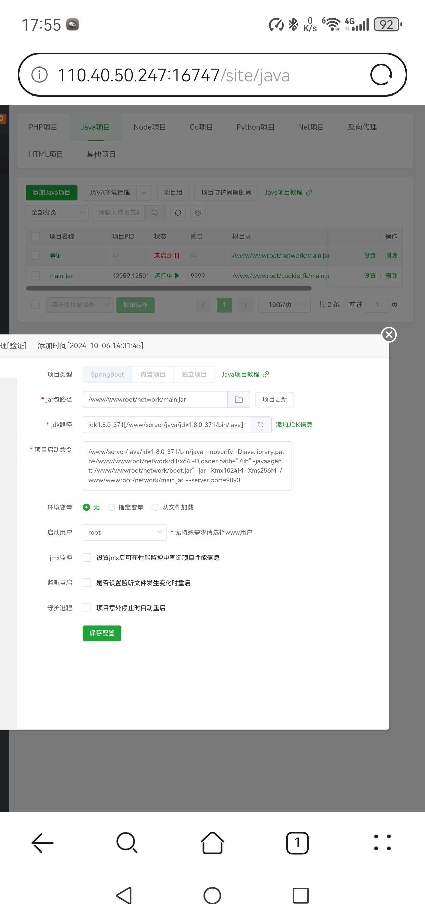This screenshot has height=918, width=425.
Task: Tap the site info icon in address bar
Action: coord(39,75)
